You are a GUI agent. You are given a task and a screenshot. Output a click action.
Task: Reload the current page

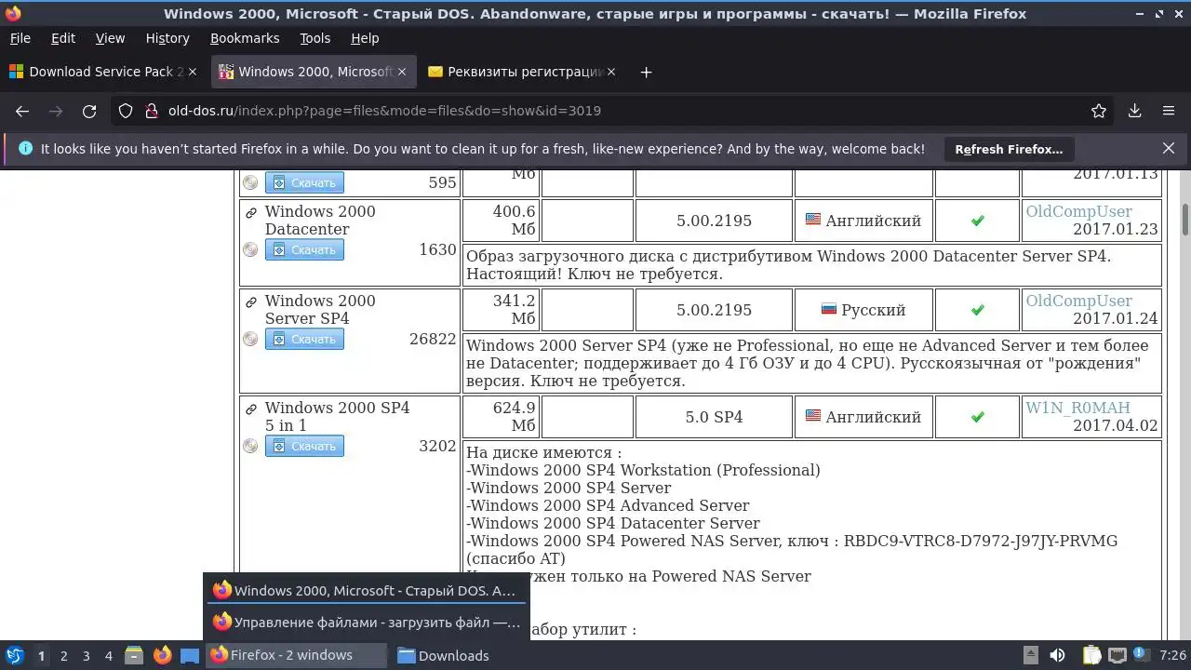click(89, 111)
